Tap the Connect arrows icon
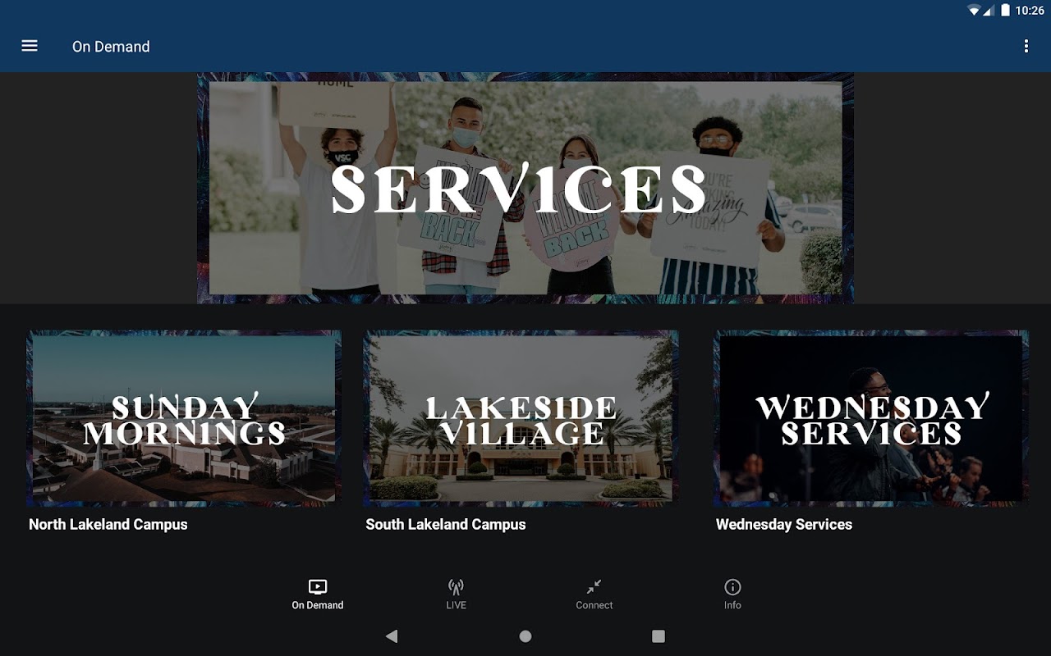Screen dimensions: 1051x656 594,586
